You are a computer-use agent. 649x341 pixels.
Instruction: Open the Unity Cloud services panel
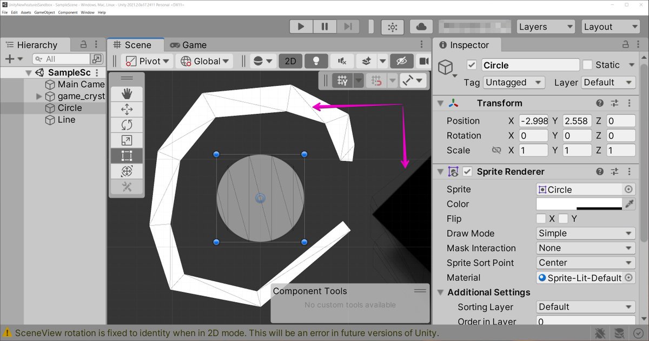pos(421,26)
